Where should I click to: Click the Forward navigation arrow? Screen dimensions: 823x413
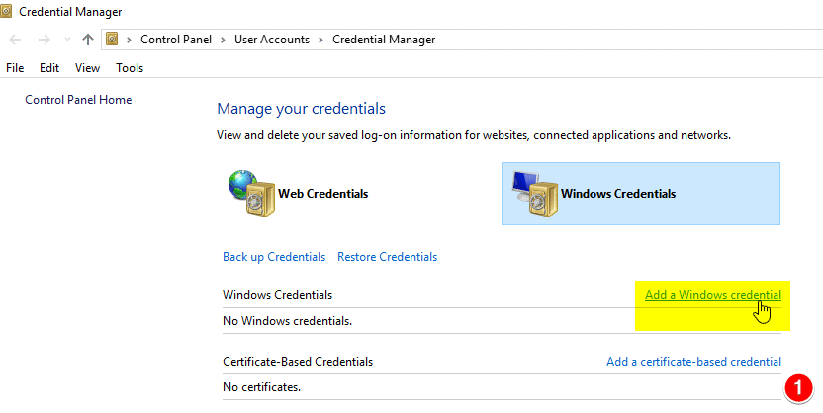45,40
